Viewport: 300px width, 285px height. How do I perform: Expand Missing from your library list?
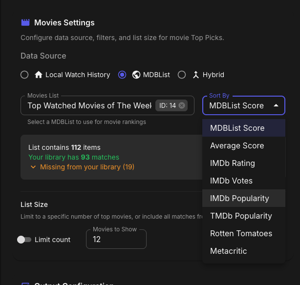click(33, 167)
